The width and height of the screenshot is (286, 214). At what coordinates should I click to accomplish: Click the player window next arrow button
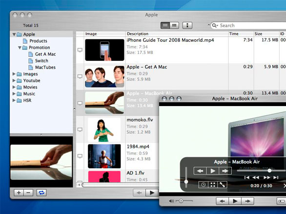click(x=248, y=201)
